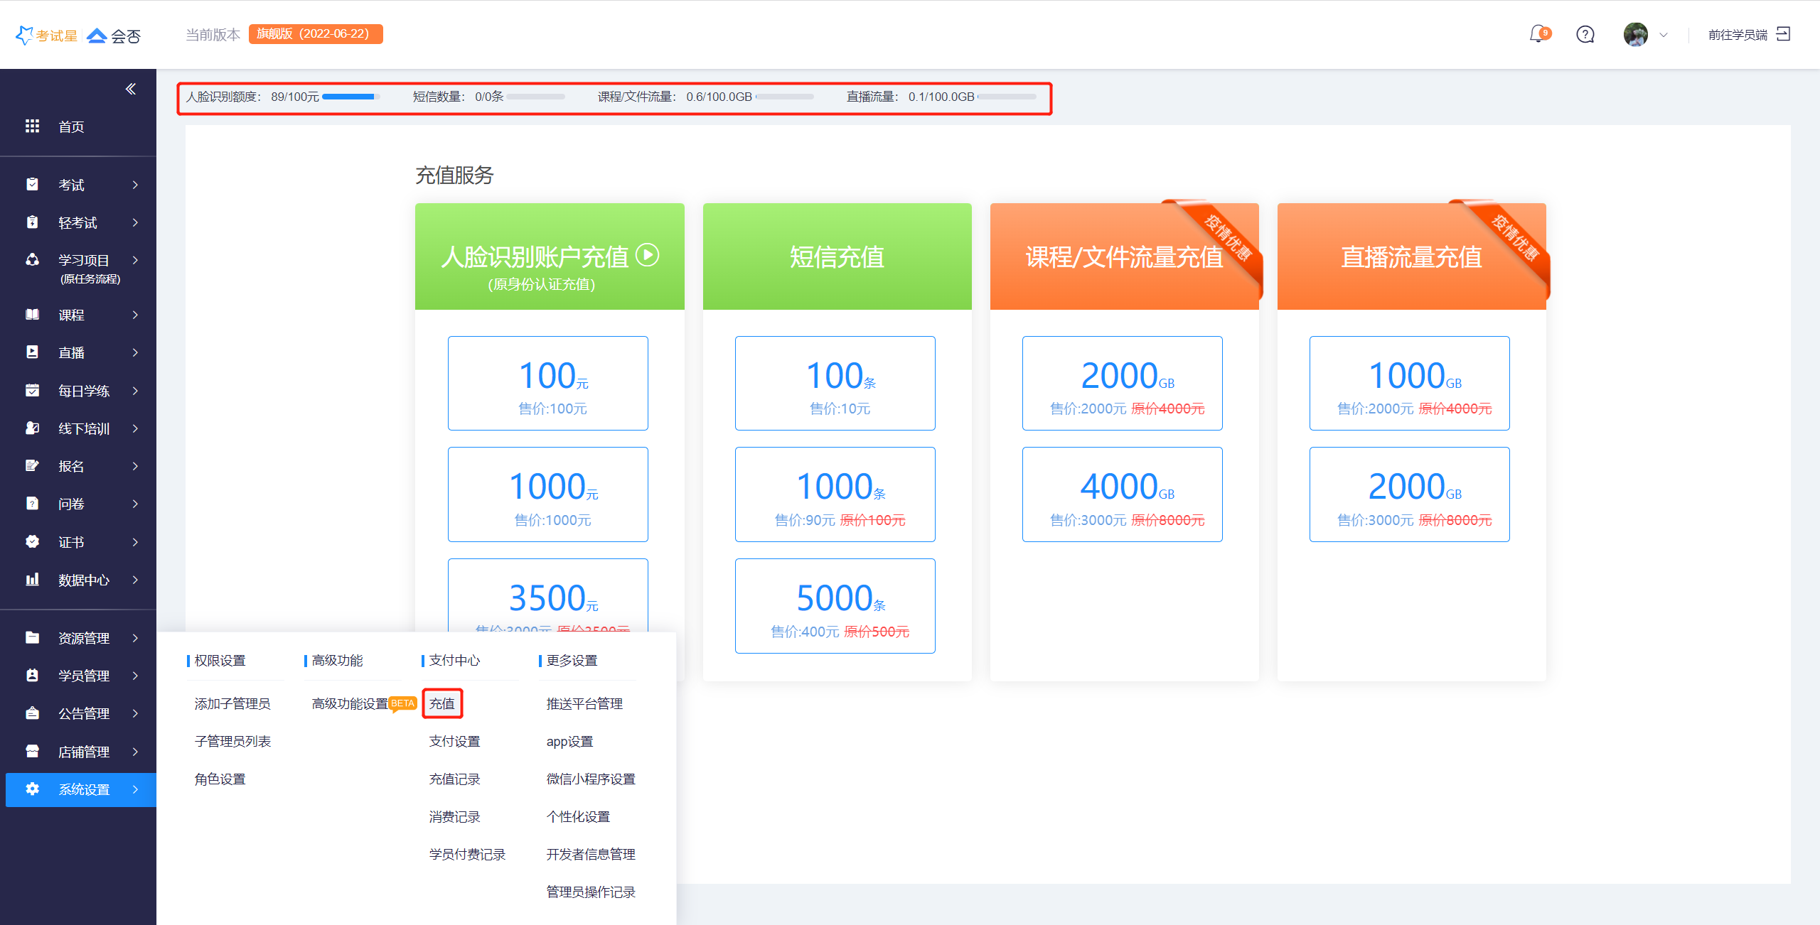Click the 证书 badge icon in sidebar
The image size is (1820, 925).
(x=32, y=542)
